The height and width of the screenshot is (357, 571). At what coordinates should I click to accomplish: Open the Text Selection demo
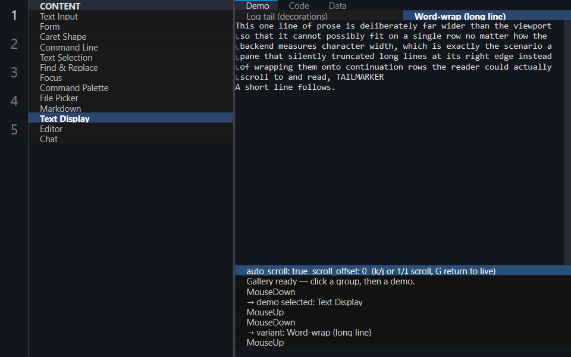(x=130, y=58)
